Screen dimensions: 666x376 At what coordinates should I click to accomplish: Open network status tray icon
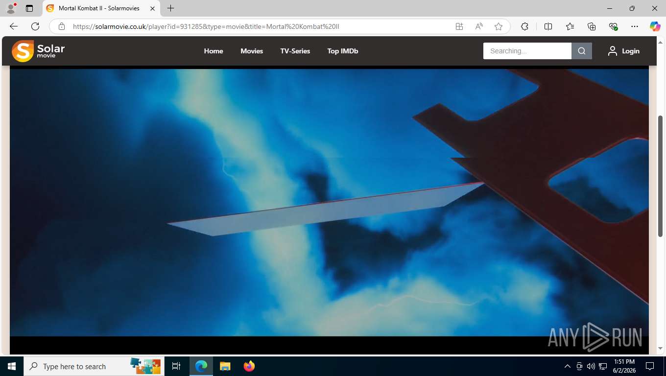(603, 366)
